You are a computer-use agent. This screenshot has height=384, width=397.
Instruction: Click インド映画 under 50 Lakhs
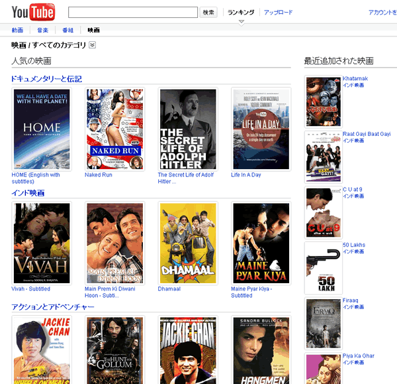353,251
